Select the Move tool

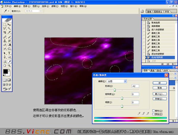9,25
